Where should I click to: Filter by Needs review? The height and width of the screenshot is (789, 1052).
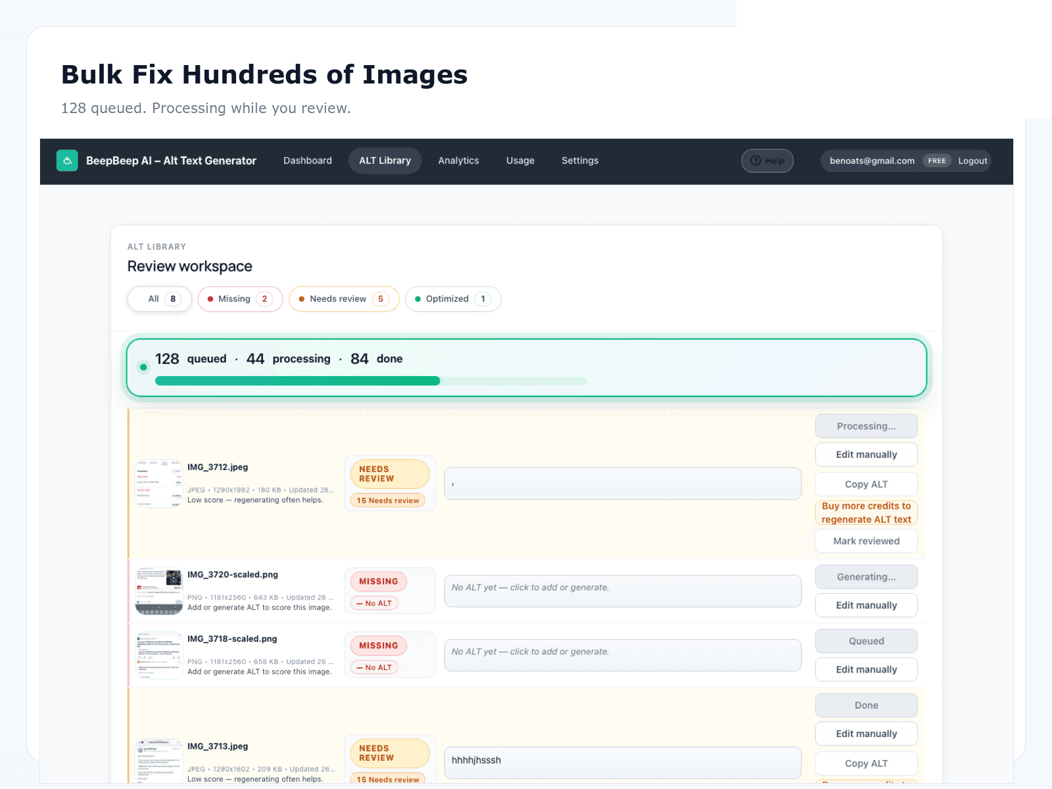tap(344, 299)
